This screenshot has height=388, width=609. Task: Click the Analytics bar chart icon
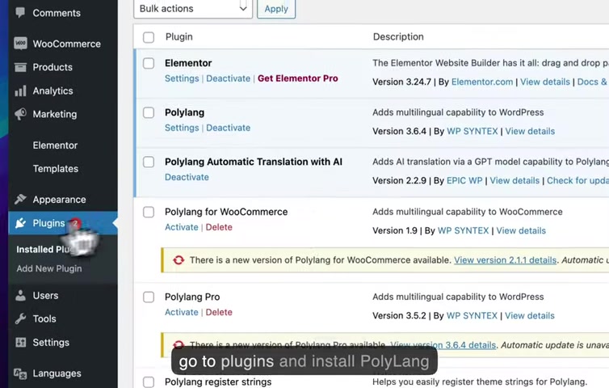tap(20, 91)
